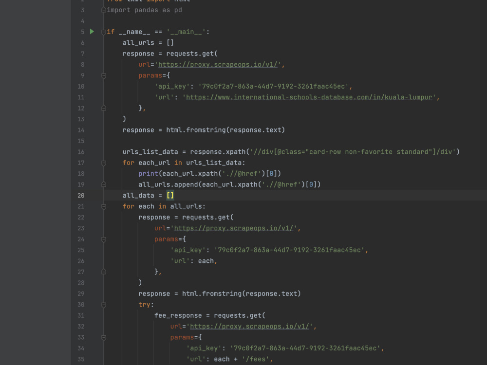Click line number 7 in the gutter
The height and width of the screenshot is (365, 487).
coord(83,54)
